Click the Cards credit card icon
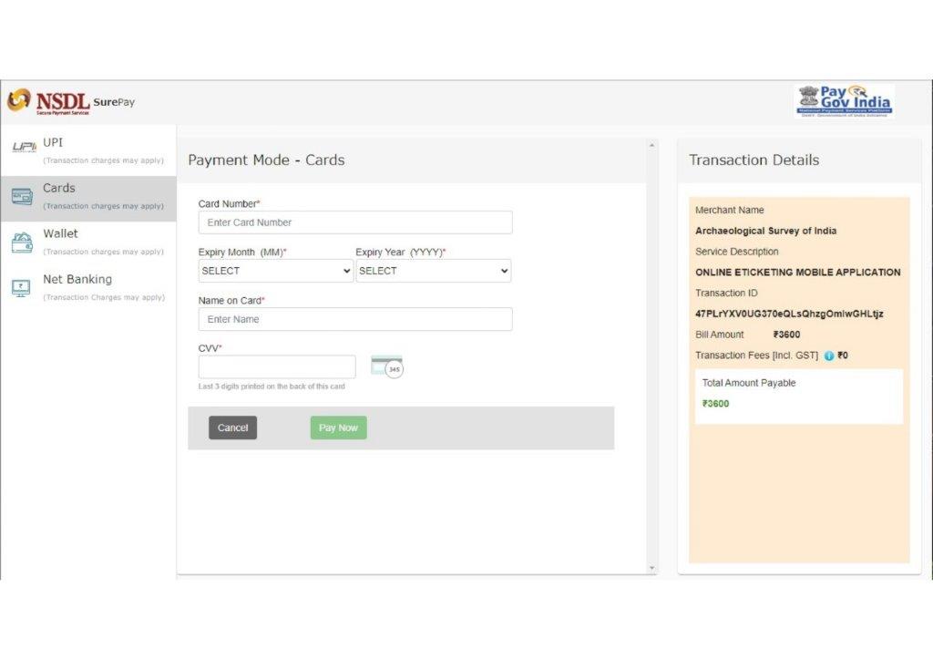933x660 pixels. pos(22,196)
